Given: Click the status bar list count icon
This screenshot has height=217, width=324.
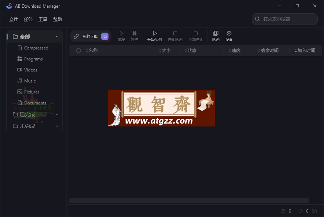Looking at the screenshot, I should [x=283, y=211].
